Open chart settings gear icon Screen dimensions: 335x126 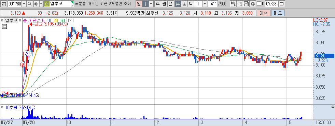pos(253,4)
